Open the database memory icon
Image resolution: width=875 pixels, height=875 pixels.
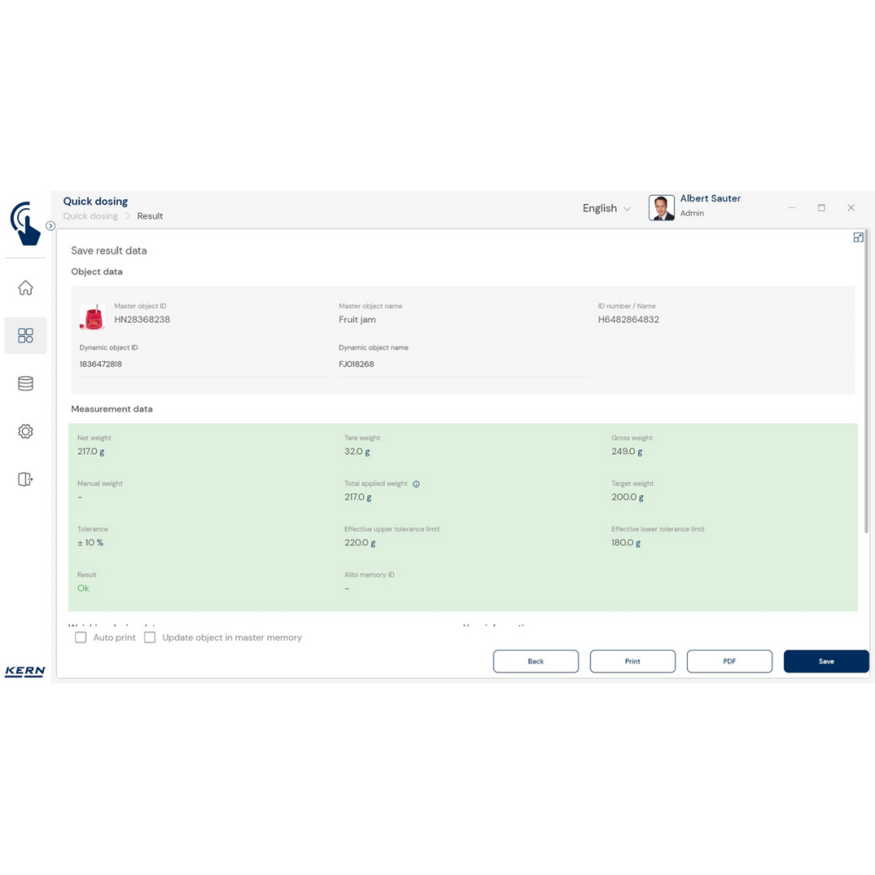[x=25, y=383]
